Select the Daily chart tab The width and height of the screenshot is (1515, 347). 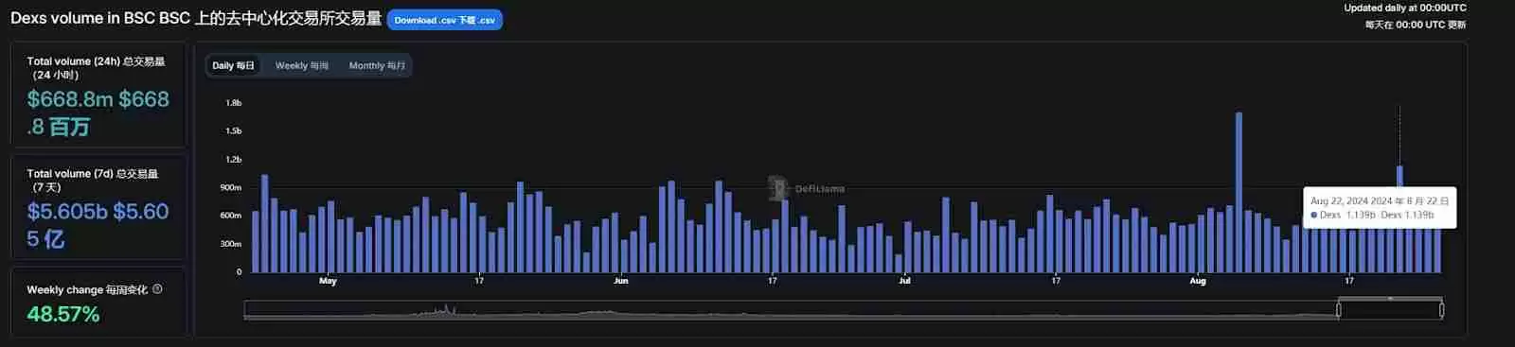pyautogui.click(x=233, y=65)
